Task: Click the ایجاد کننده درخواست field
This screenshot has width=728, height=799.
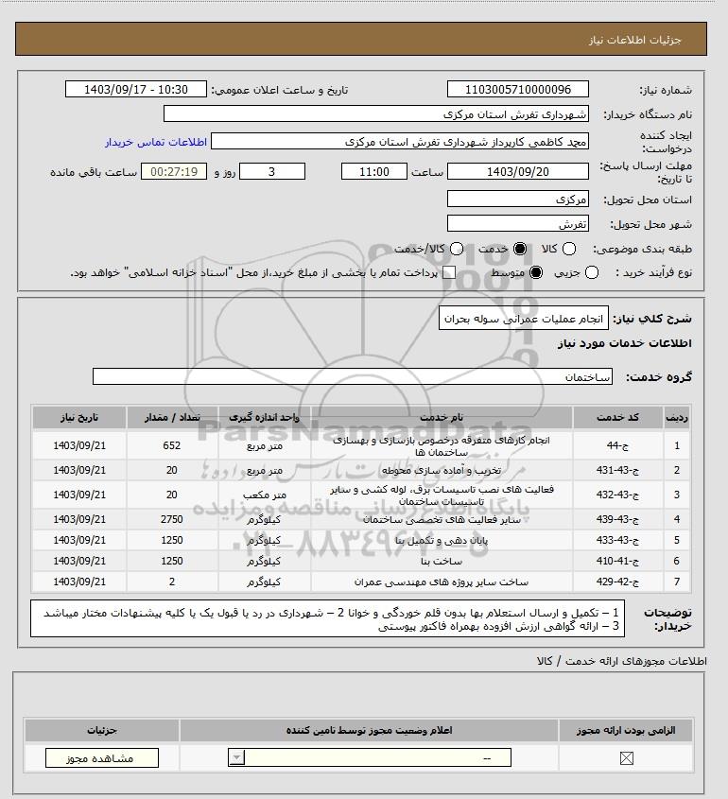Action: pyautogui.click(x=399, y=141)
